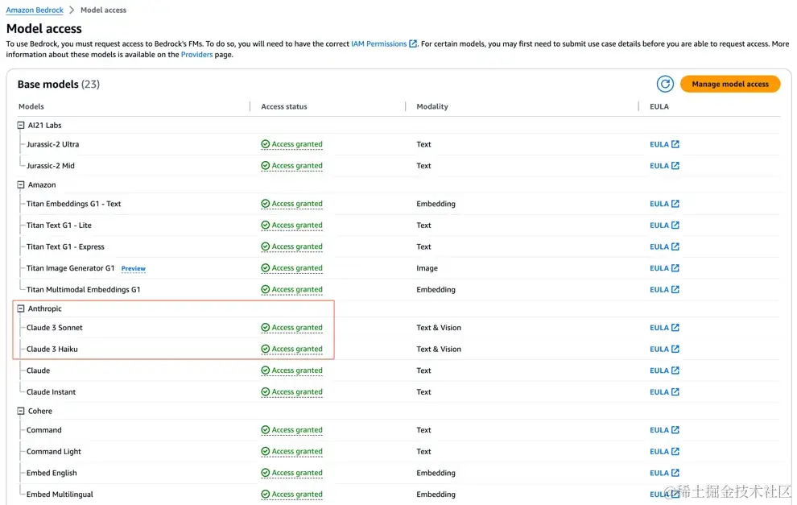The image size is (797, 505).
Task: Open EULA for Titan Text G1 - Express
Action: [664, 246]
